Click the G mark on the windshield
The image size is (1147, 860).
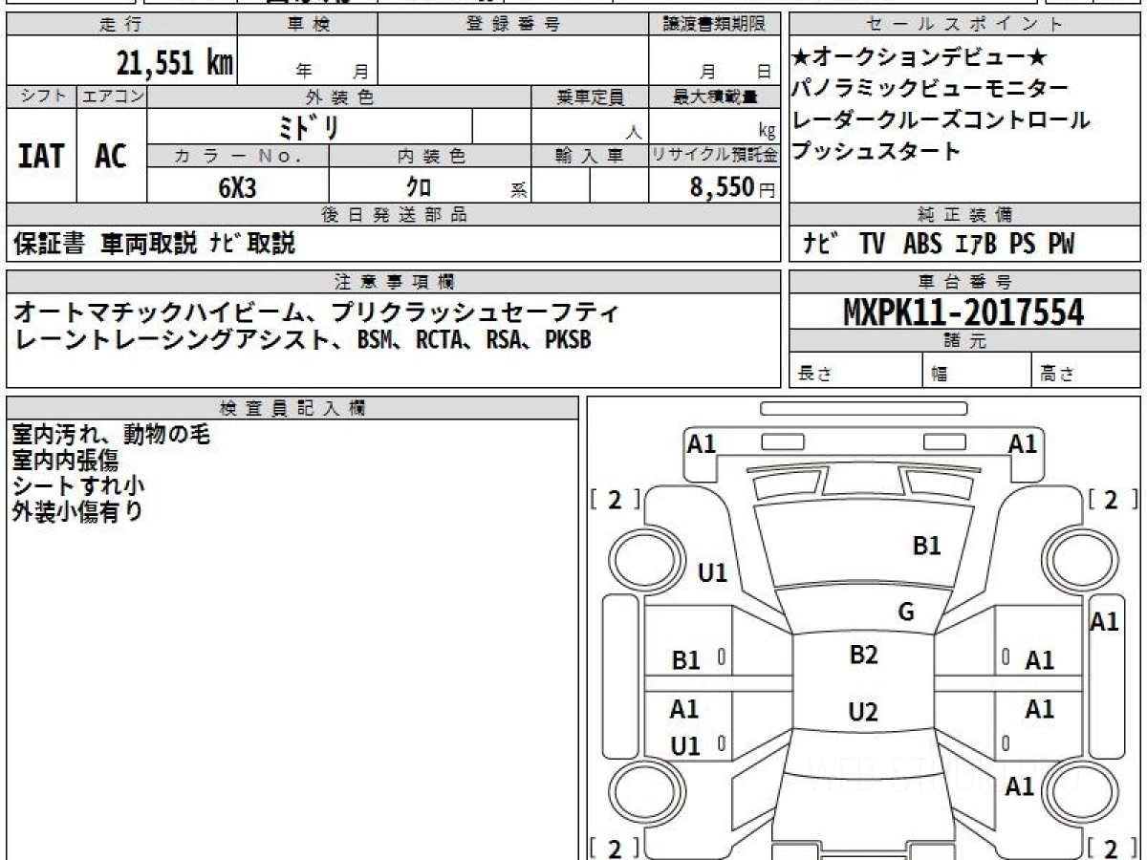pos(906,613)
